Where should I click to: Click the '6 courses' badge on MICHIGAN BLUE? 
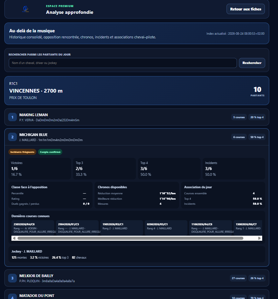239,137
